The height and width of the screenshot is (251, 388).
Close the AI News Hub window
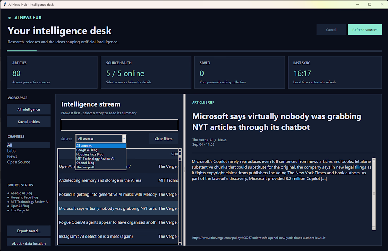[382, 5]
